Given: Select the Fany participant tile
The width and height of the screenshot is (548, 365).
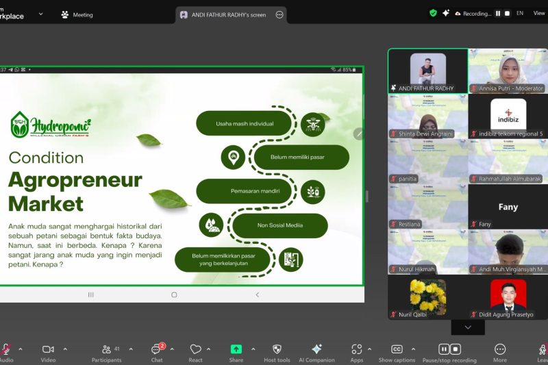Looking at the screenshot, I should click(508, 207).
